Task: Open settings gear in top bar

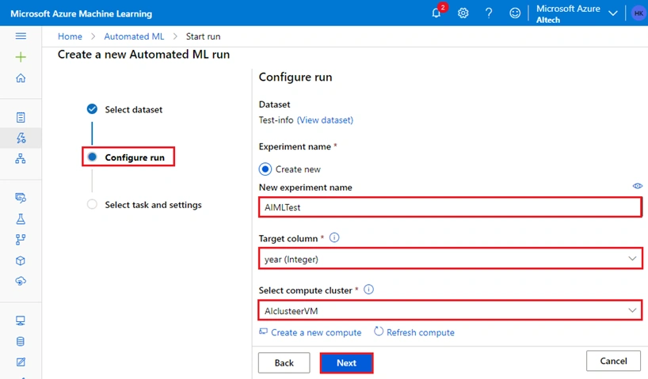Action: [x=463, y=13]
